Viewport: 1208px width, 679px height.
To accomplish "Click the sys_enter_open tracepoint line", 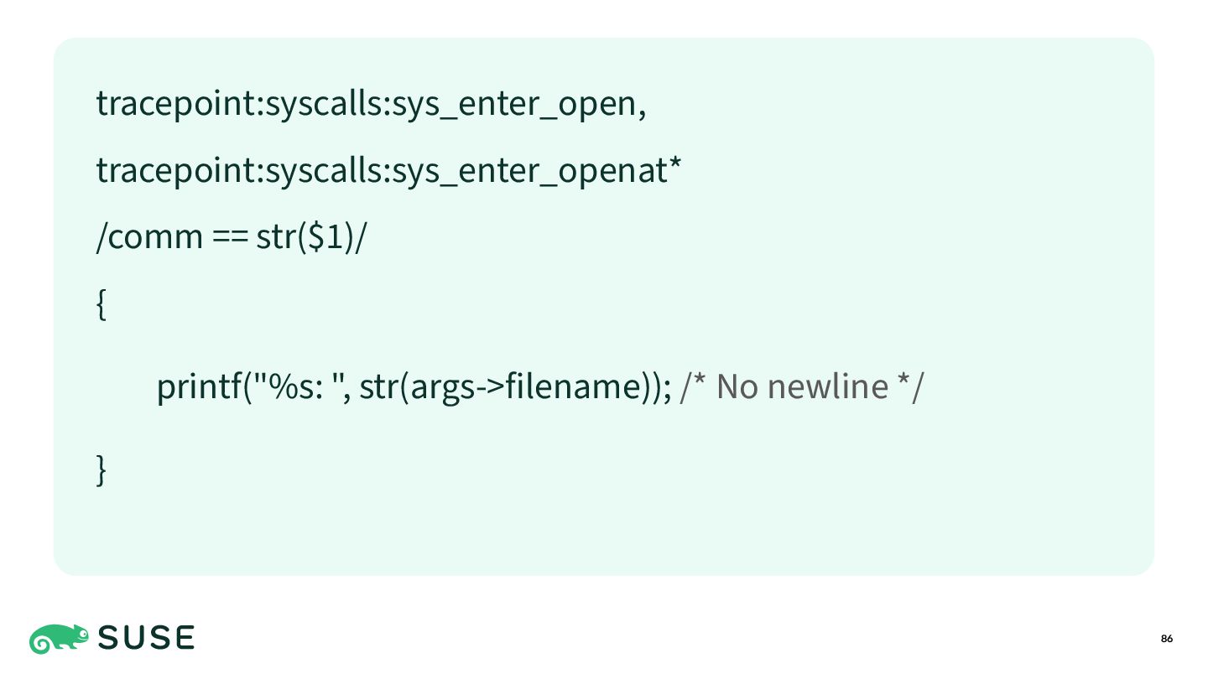I will tap(372, 103).
